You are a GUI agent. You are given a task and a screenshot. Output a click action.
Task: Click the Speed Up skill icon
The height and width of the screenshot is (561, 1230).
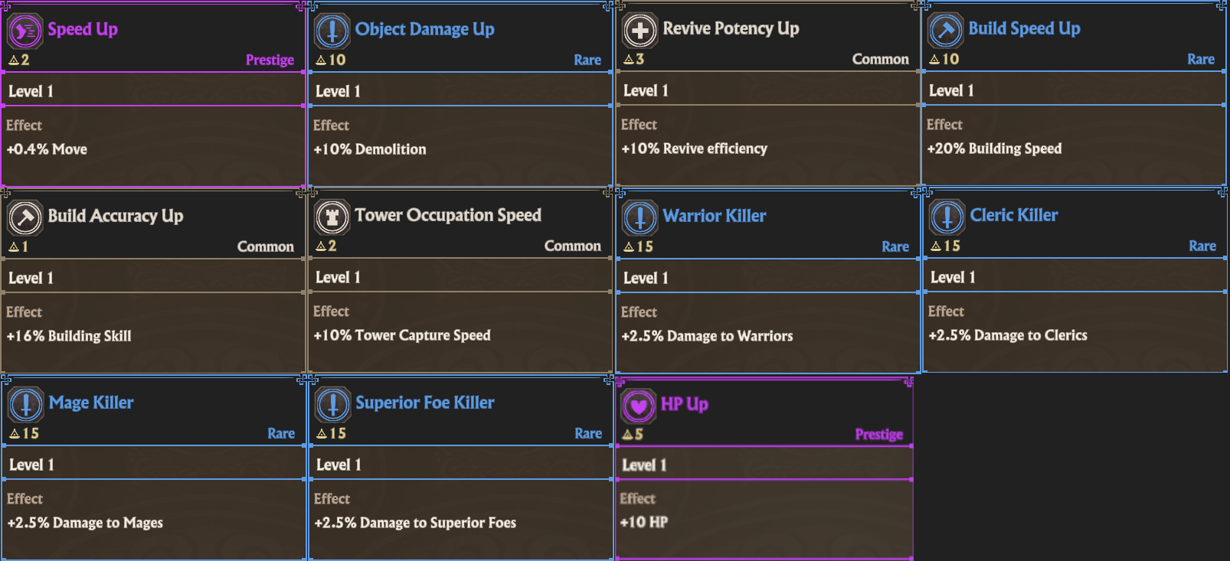(25, 31)
